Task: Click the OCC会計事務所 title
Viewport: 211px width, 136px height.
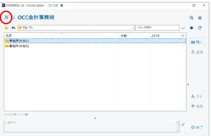Action: click(x=36, y=18)
